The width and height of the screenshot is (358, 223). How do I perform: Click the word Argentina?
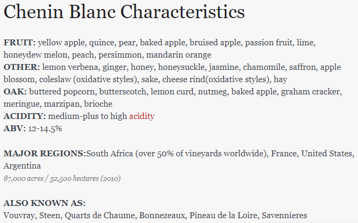(22, 166)
